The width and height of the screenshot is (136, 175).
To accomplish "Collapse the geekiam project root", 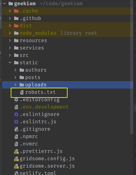I will pyautogui.click(x=5, y=3).
